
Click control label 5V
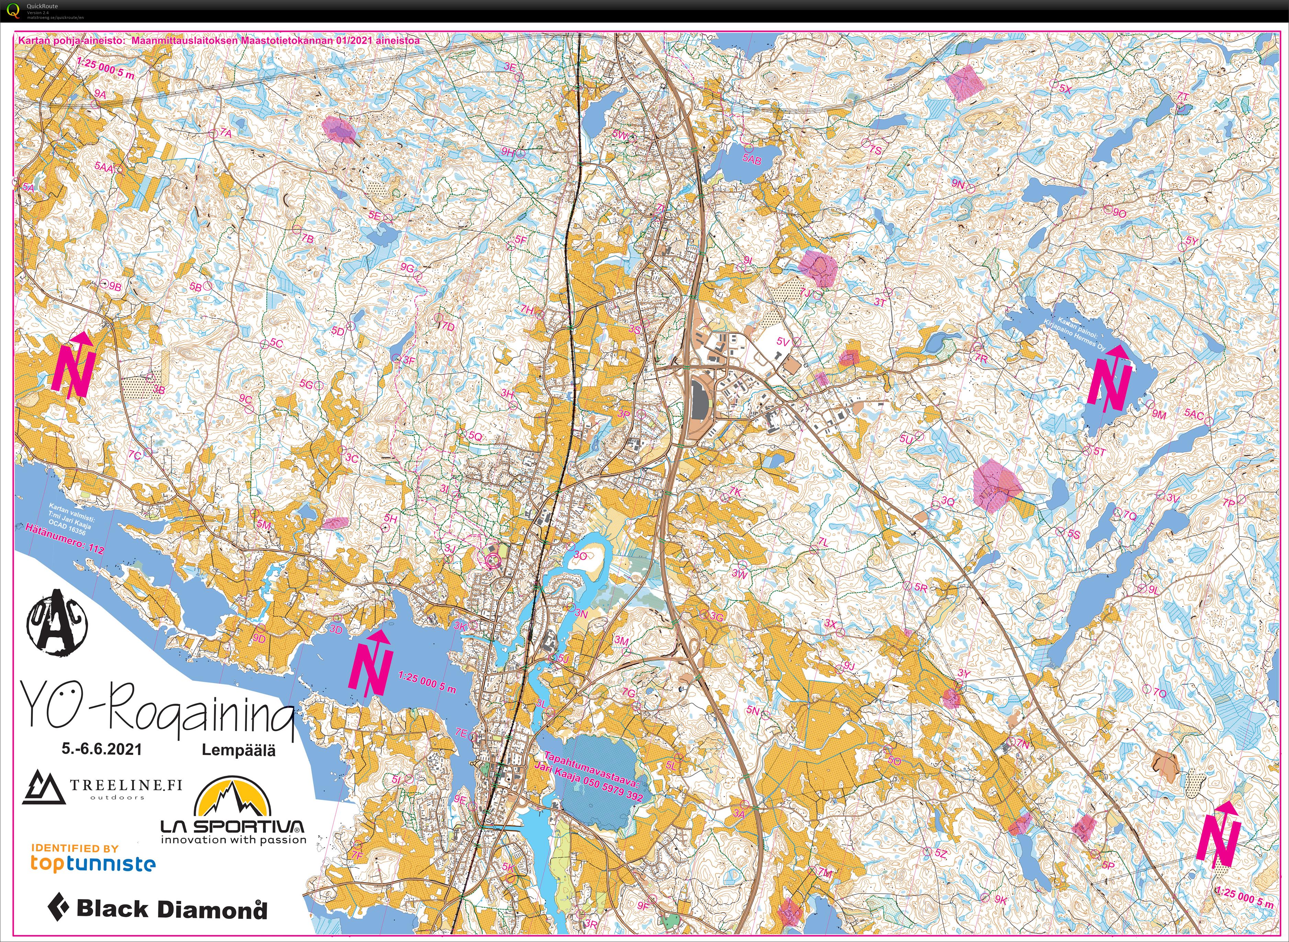(x=783, y=342)
